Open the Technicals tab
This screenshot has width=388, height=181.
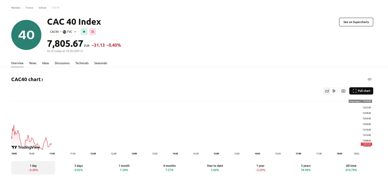[x=82, y=63]
